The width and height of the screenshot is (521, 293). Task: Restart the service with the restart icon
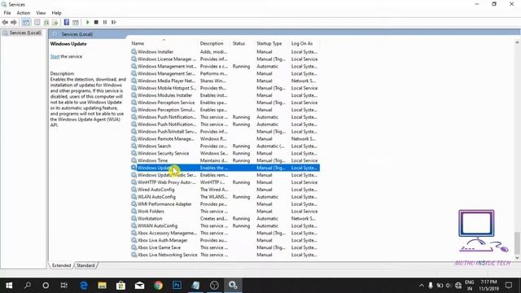[114, 22]
